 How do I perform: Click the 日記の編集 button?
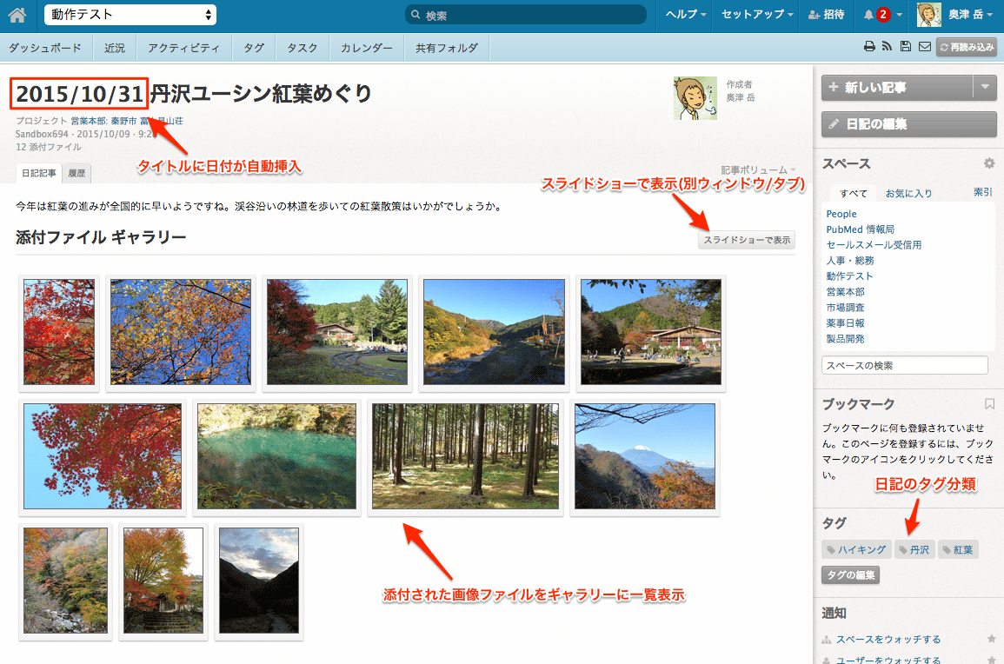tap(909, 124)
